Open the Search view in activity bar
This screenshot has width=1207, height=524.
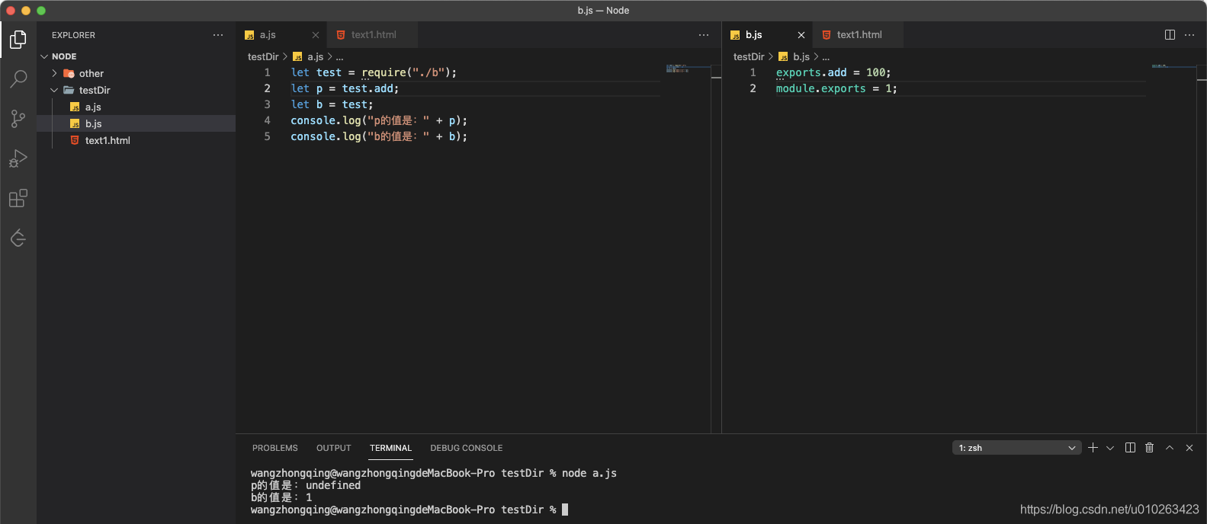point(18,78)
